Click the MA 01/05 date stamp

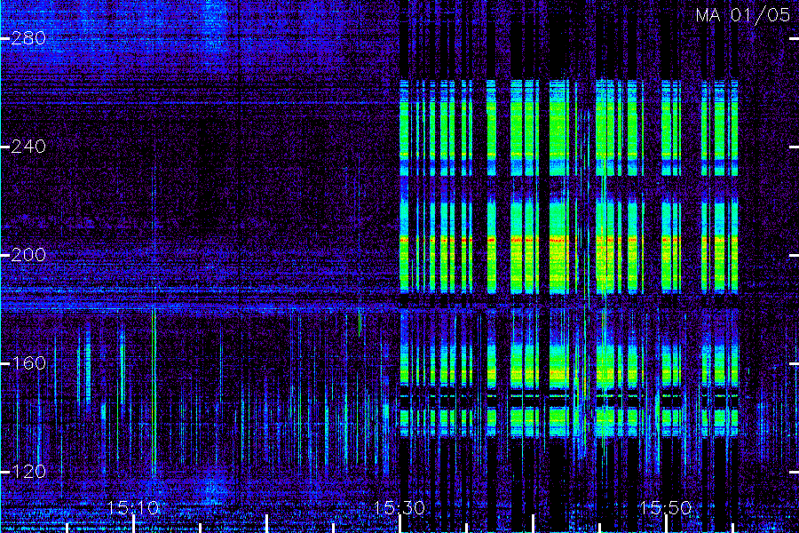[x=743, y=15]
